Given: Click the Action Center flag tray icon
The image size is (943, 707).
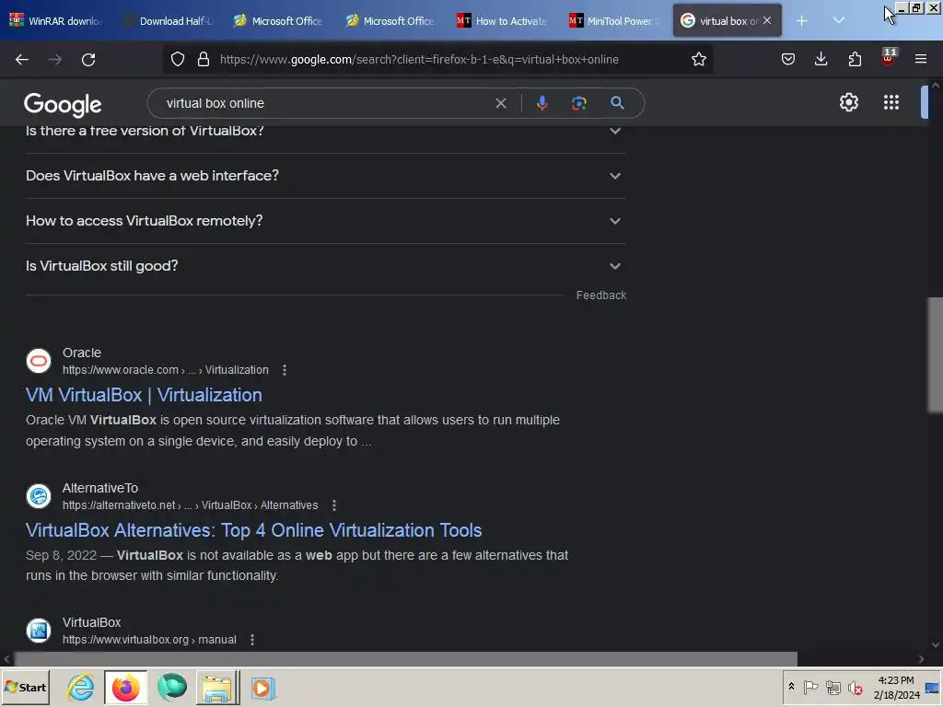Looking at the screenshot, I should (810, 687).
